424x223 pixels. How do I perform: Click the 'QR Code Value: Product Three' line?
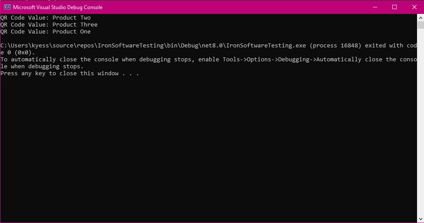click(x=49, y=25)
